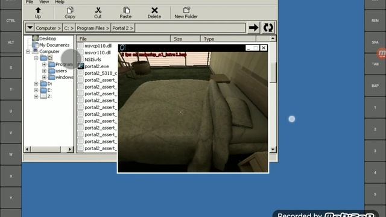Select Desktop in the folder tree

(x=48, y=39)
